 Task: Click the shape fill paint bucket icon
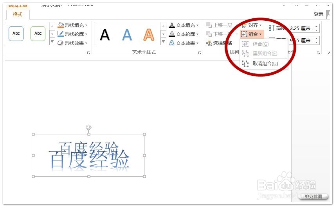click(61, 25)
